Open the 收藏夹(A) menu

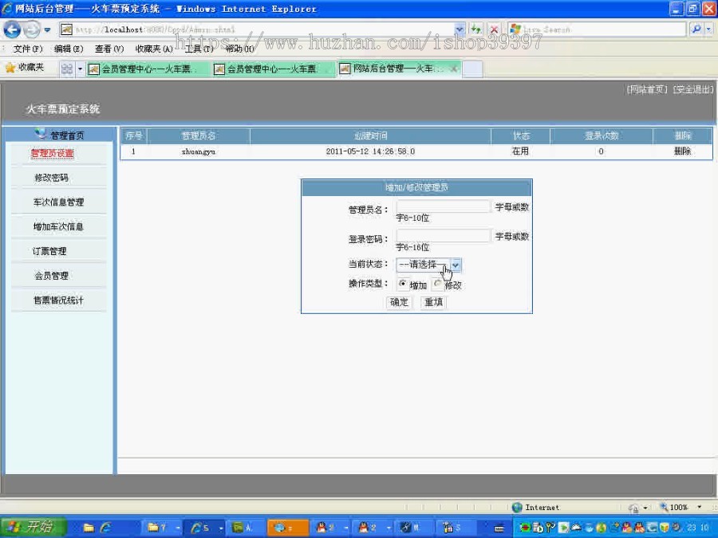point(154,49)
